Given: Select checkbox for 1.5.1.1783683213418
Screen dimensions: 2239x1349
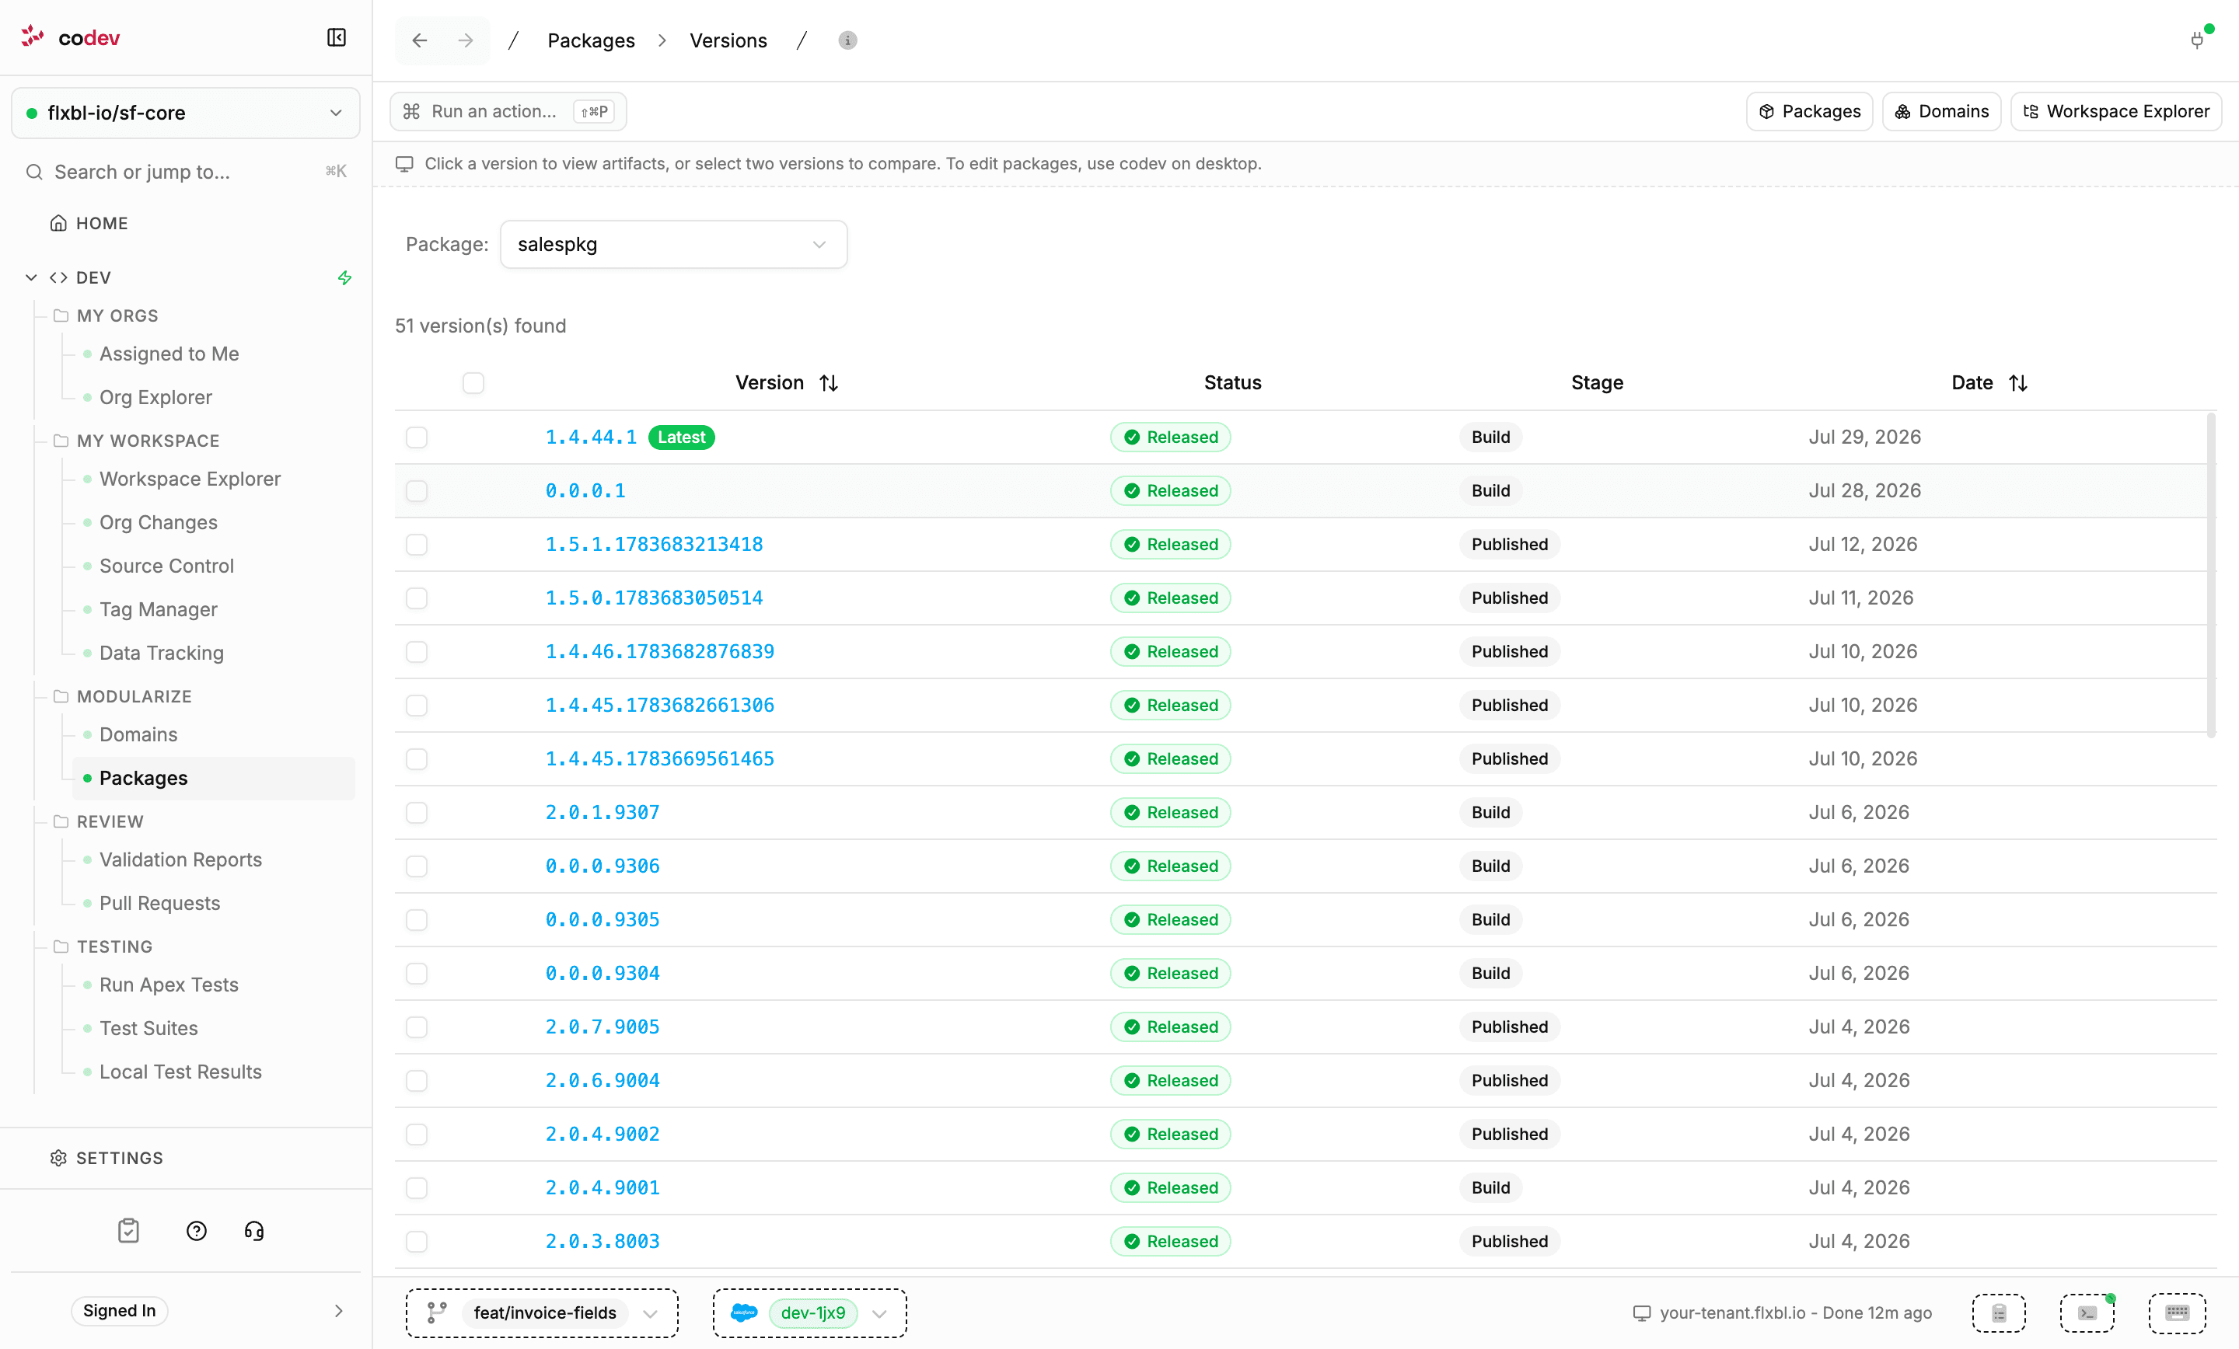Looking at the screenshot, I should point(416,545).
